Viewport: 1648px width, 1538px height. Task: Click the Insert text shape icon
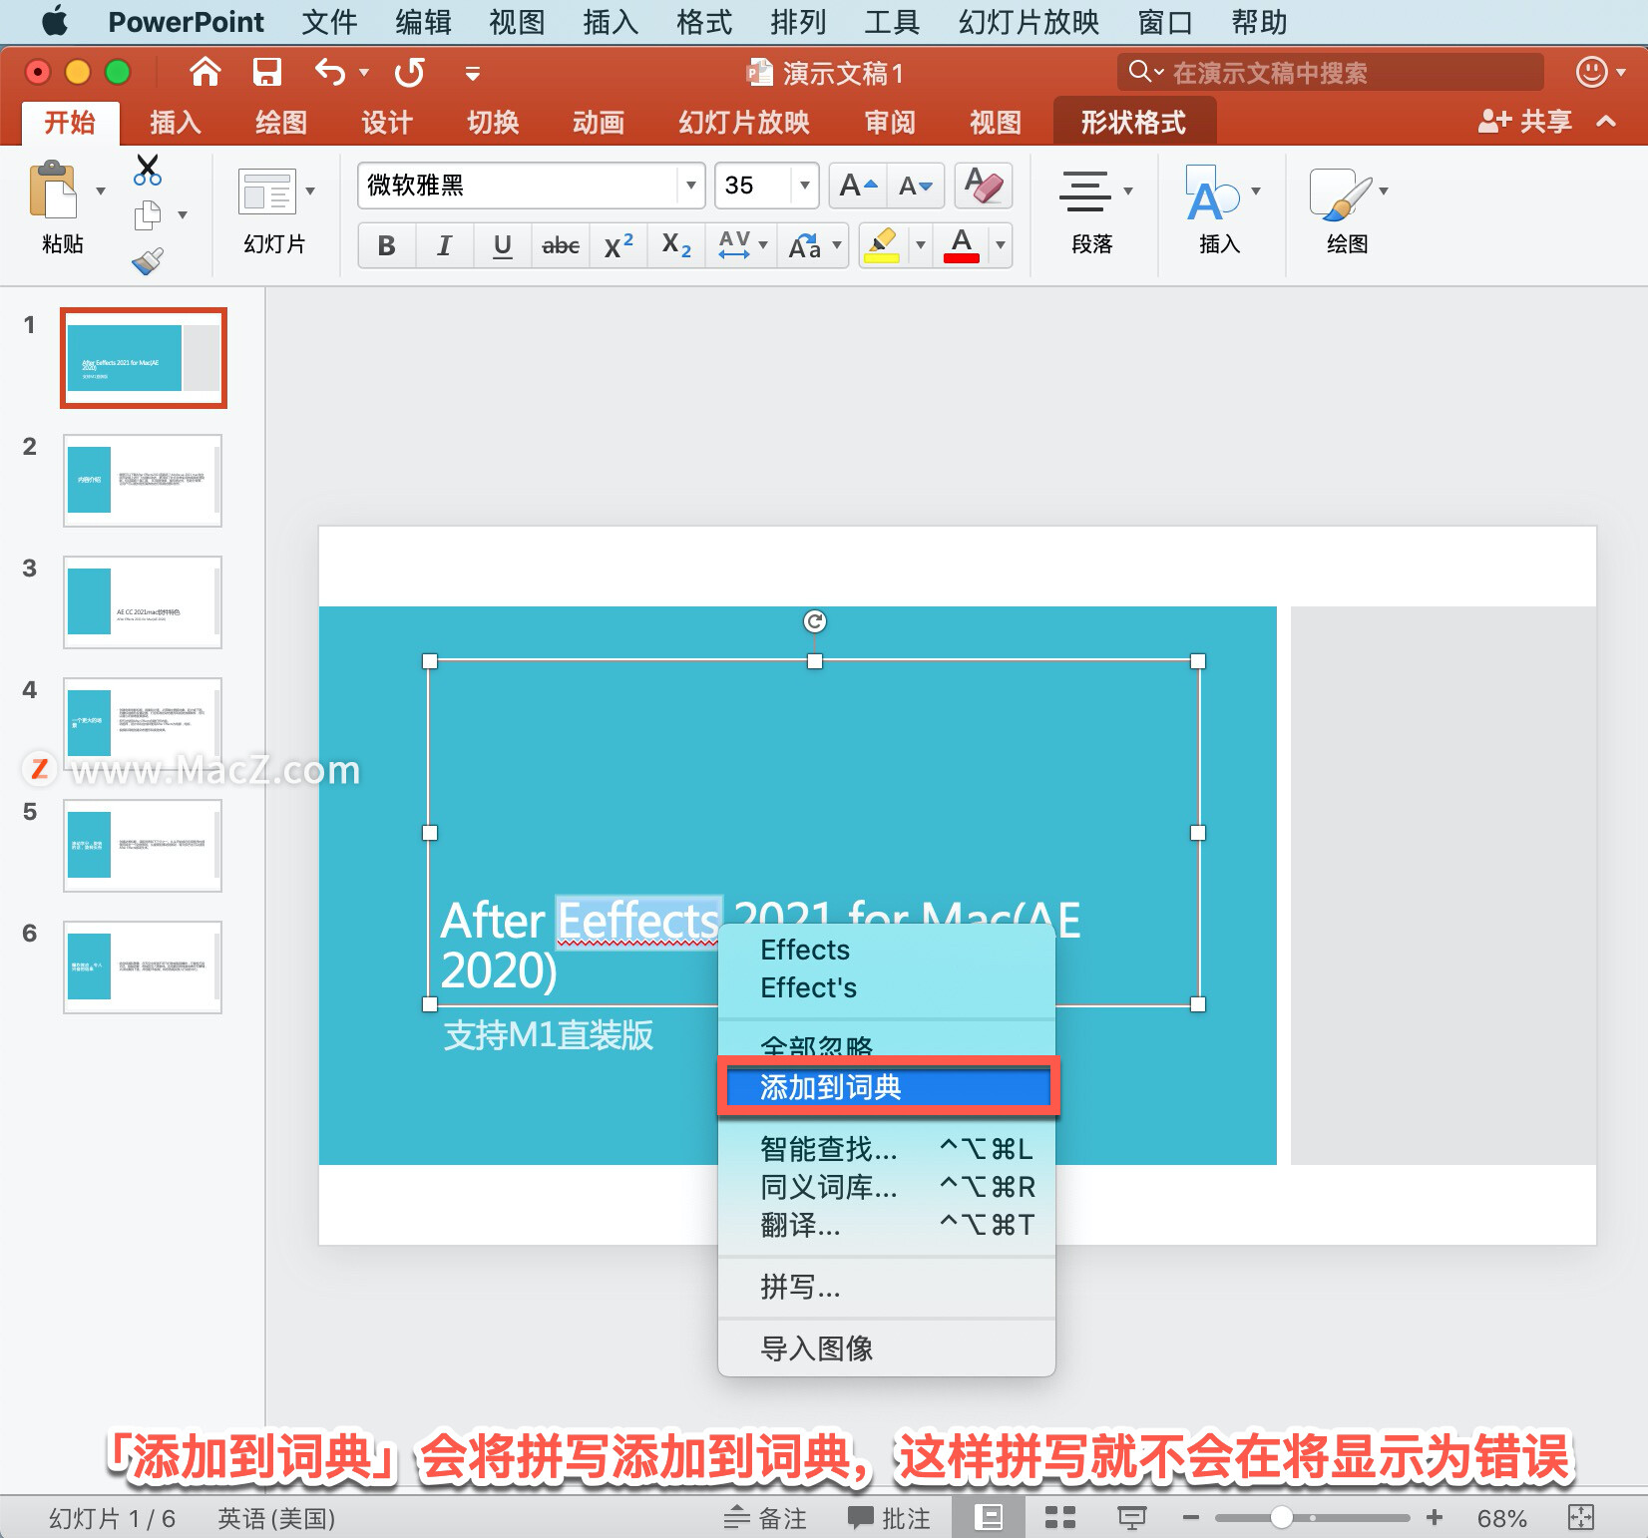point(1212,193)
